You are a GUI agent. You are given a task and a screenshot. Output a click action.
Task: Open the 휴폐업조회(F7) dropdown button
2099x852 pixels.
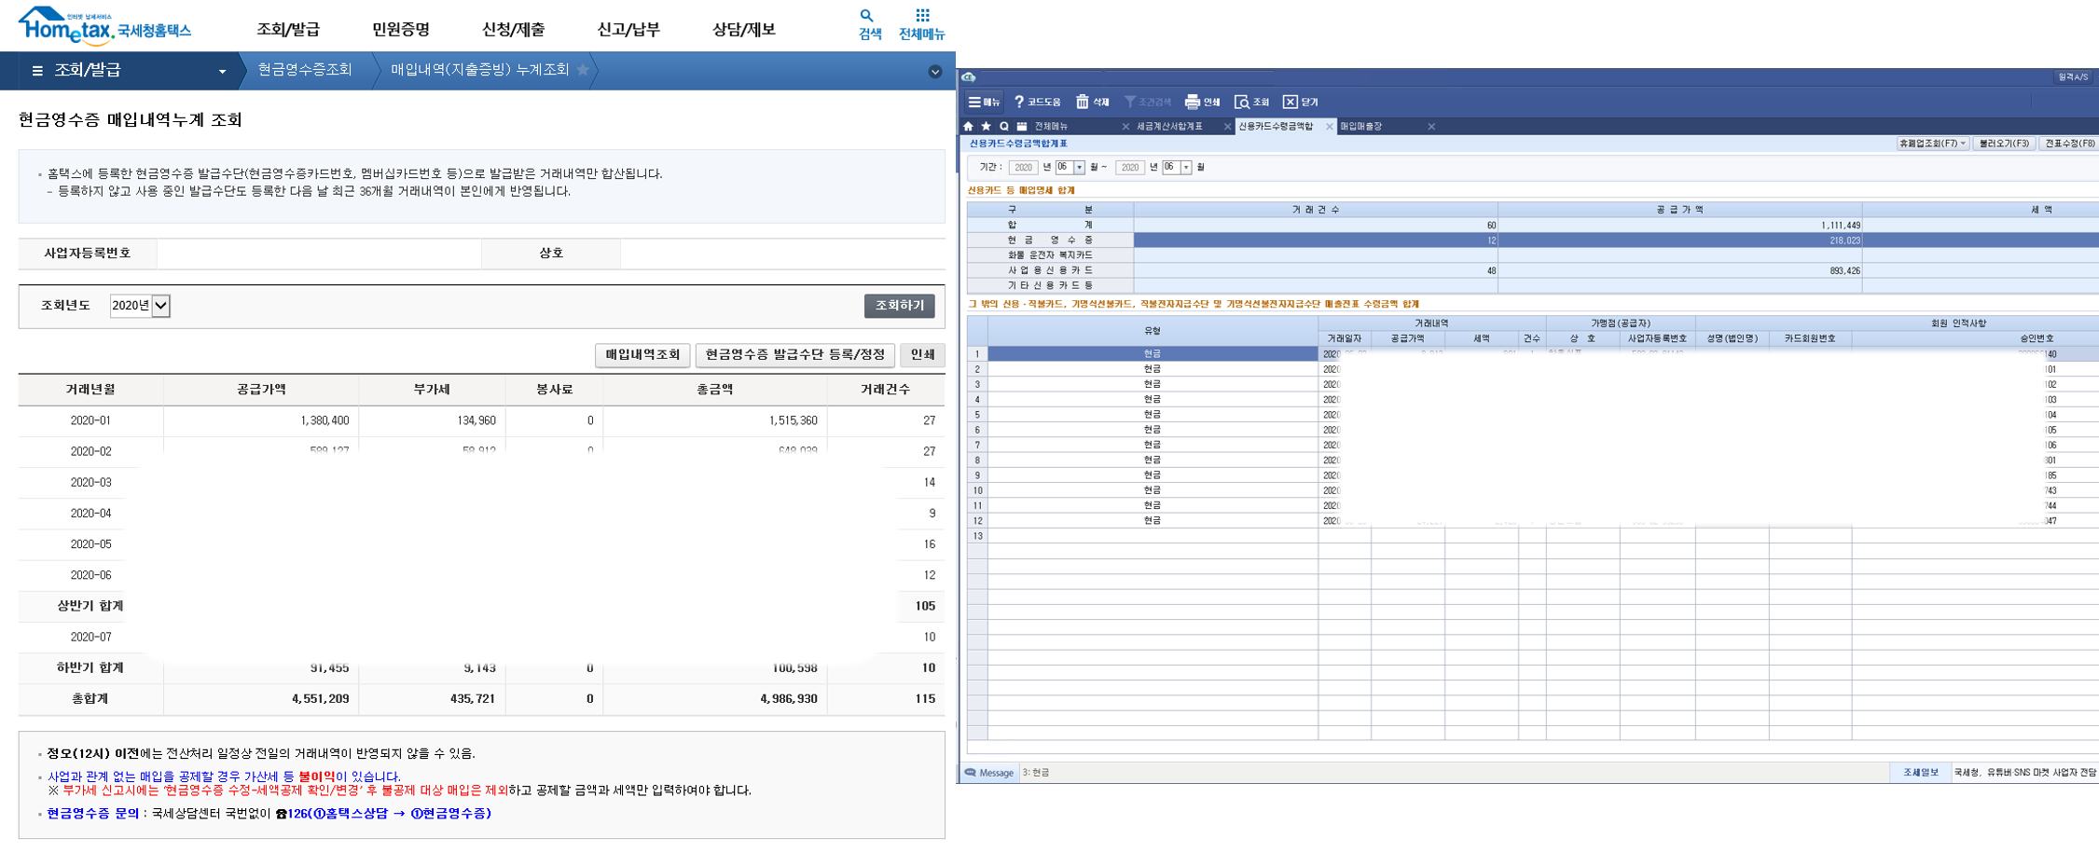1932,144
